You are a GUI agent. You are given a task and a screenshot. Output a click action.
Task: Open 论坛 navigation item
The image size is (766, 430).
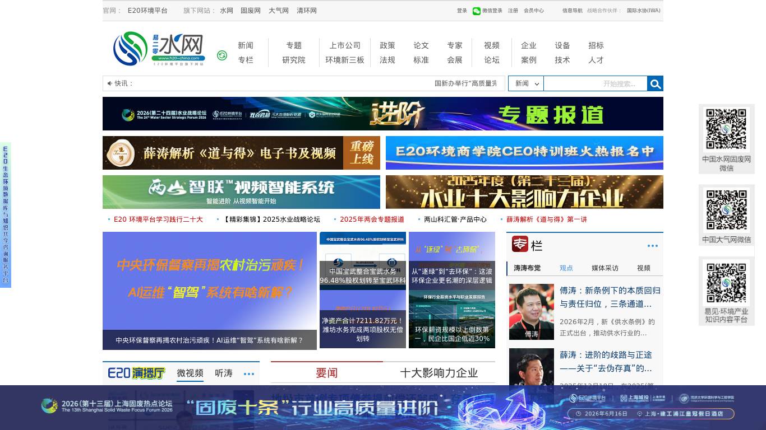(x=492, y=60)
